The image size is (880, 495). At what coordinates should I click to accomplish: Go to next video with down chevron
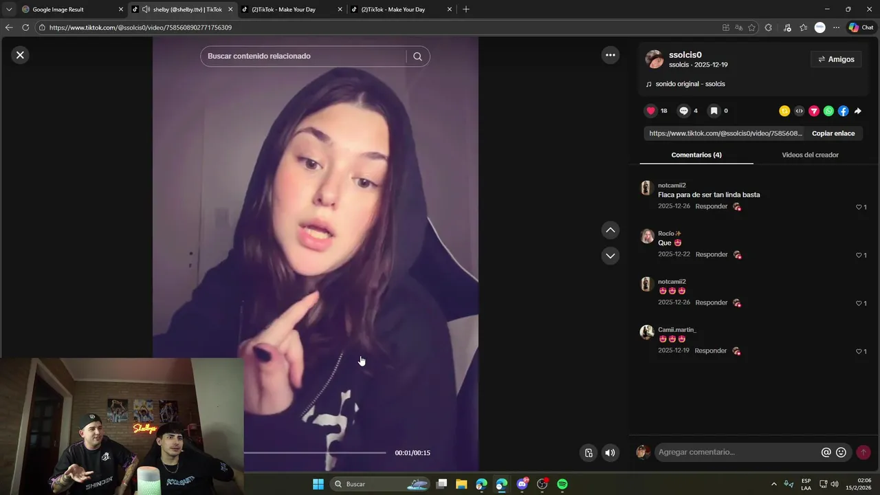[610, 256]
